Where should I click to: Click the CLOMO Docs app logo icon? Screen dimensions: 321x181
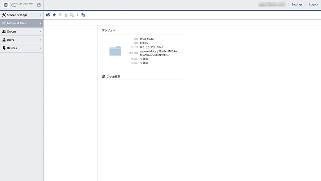(x=6, y=5)
